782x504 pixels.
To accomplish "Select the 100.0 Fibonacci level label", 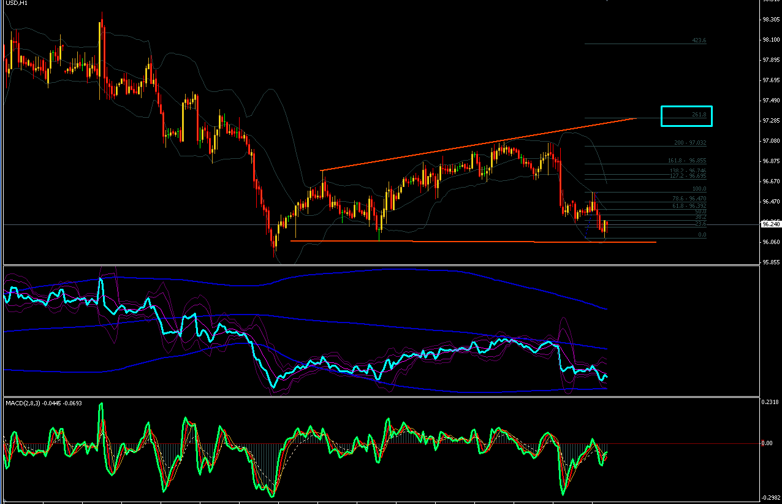I will (699, 189).
